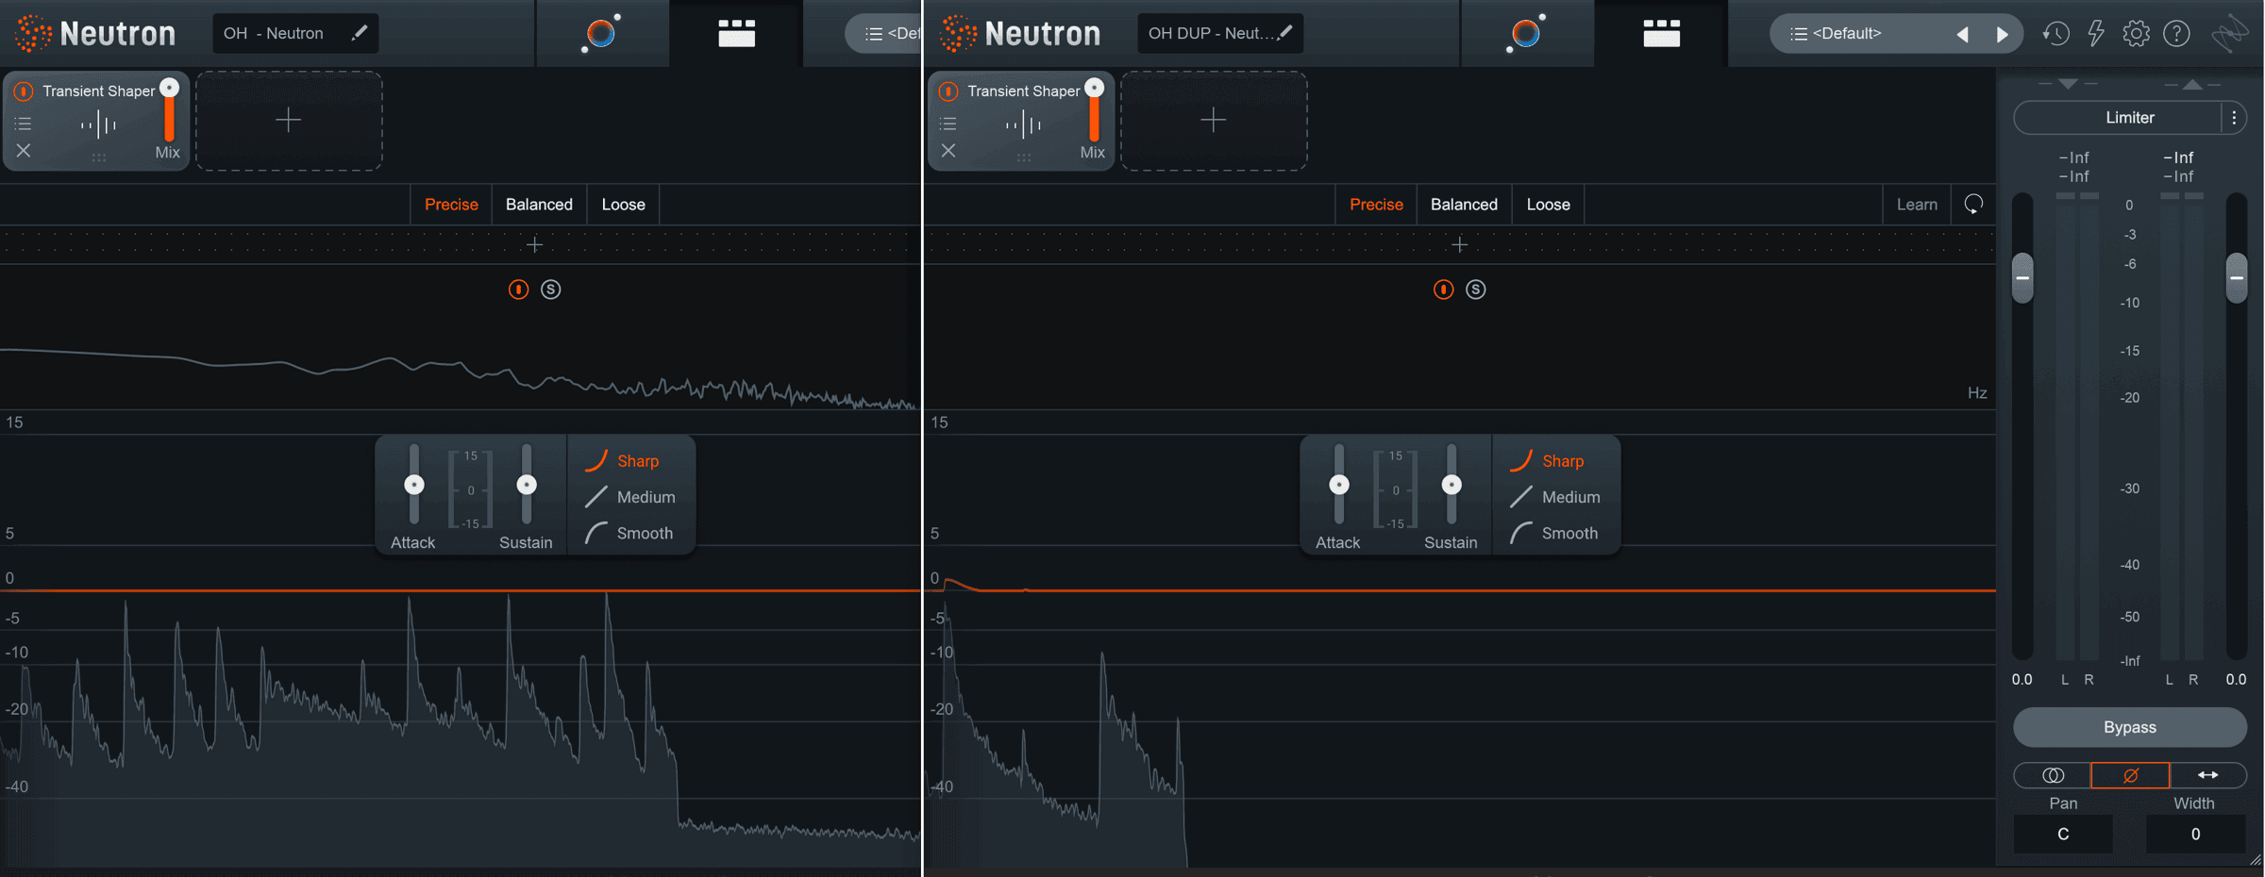Toggle right Transient Shaper power button
Screen dimensions: 2265x877
pyautogui.click(x=948, y=91)
